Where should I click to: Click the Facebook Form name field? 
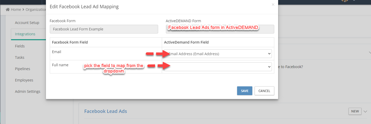(x=104, y=29)
